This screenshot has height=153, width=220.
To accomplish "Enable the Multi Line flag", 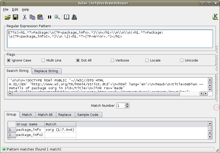I will (43, 60).
